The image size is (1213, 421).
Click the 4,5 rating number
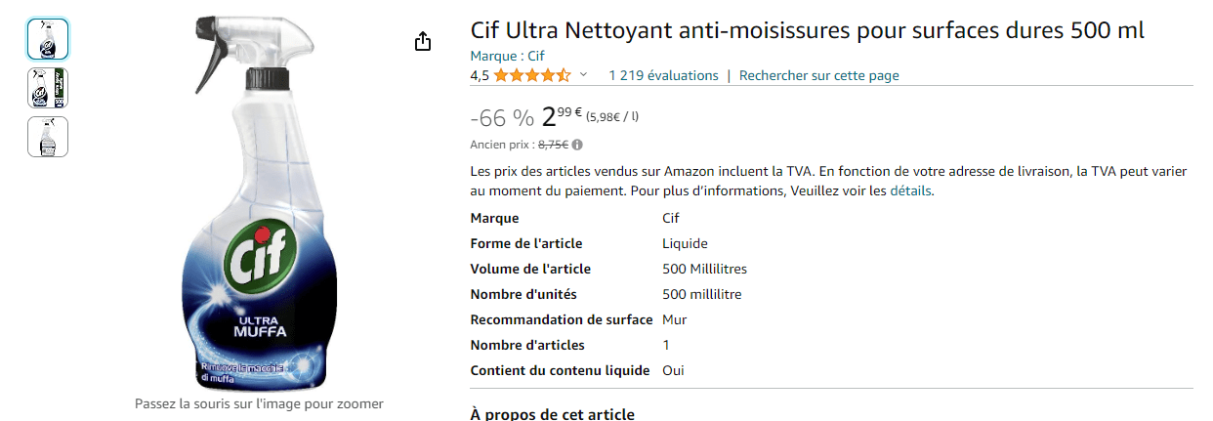(480, 75)
